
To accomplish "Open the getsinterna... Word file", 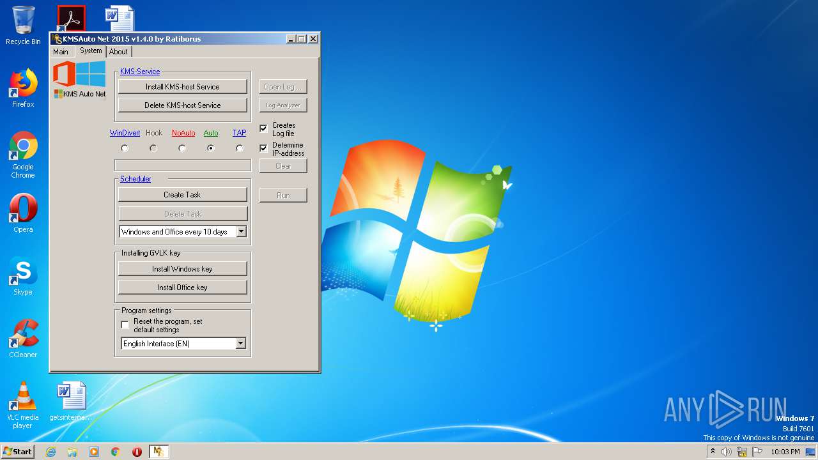I will pos(71,401).
